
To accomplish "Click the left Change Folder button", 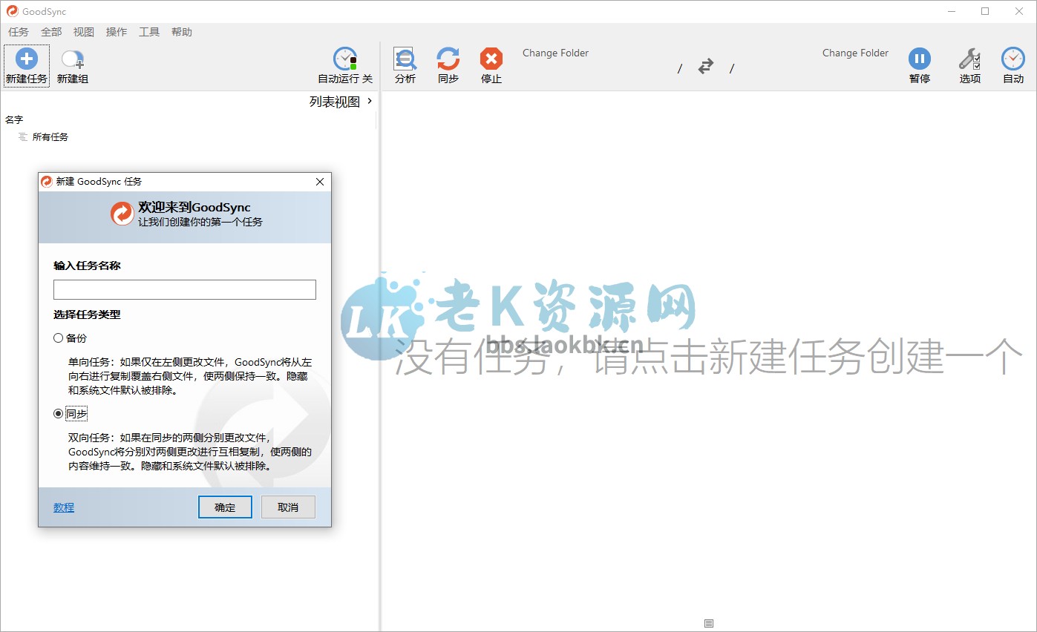I will pyautogui.click(x=555, y=53).
